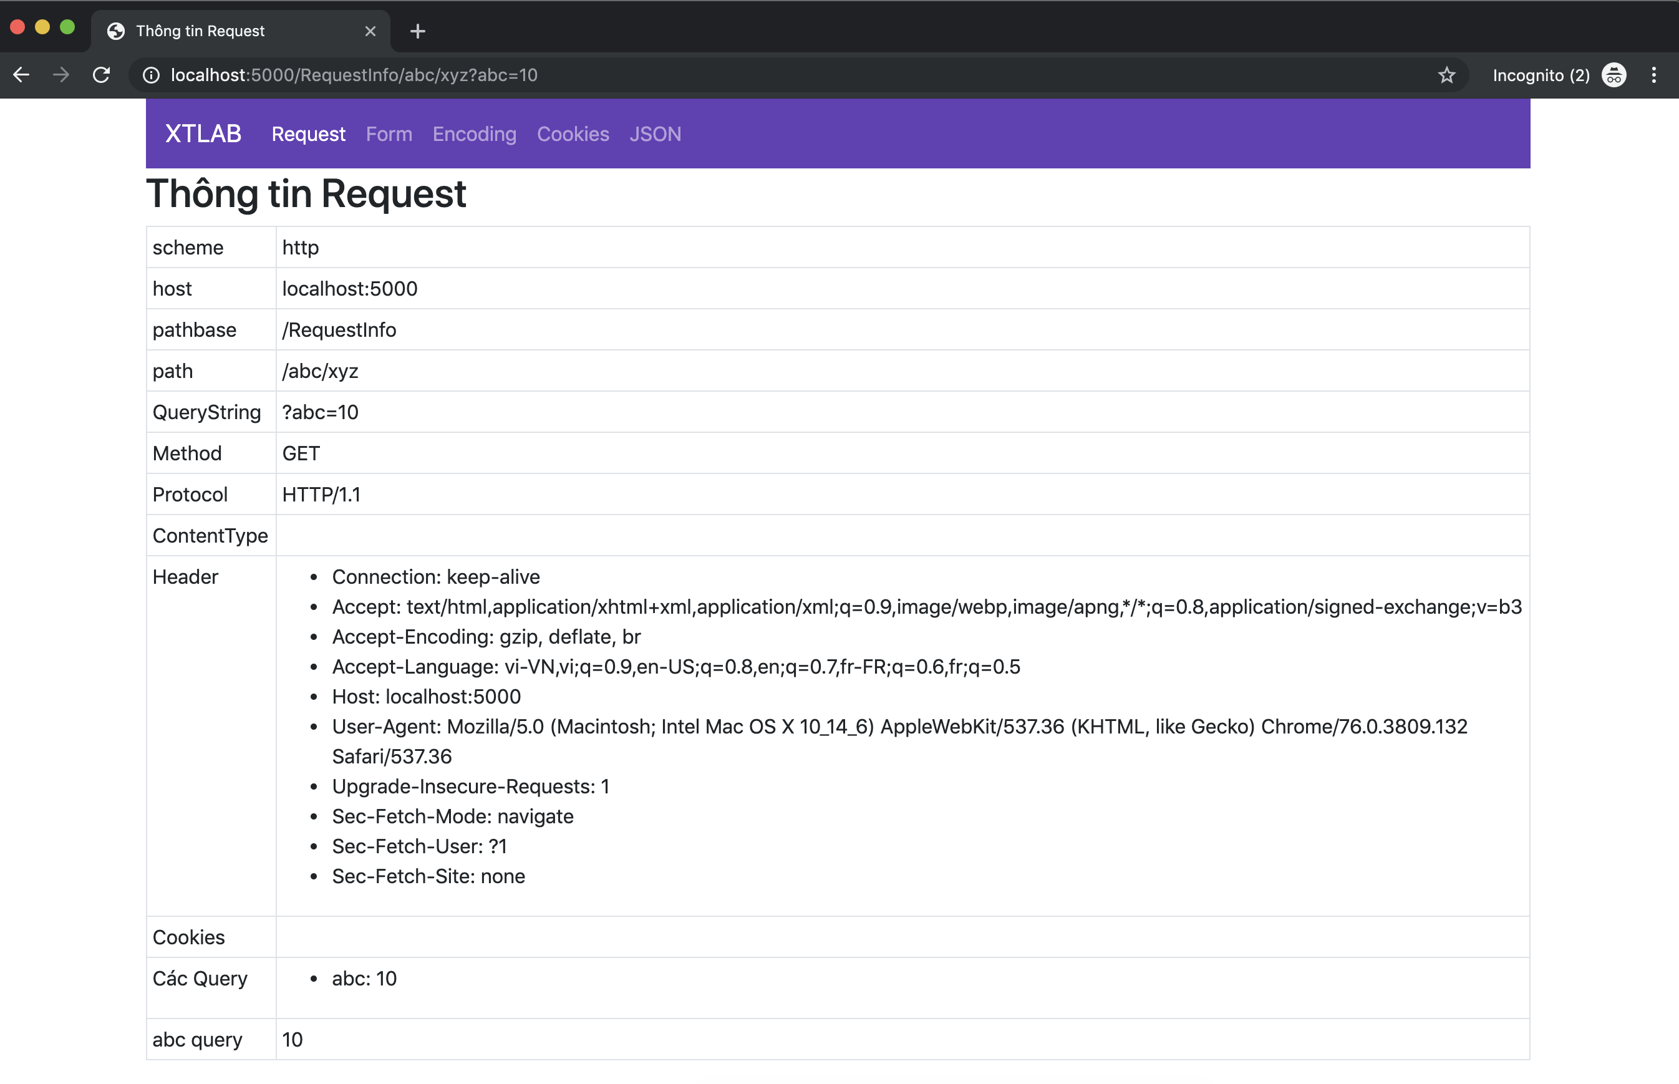Viewport: 1679px width, 1084px height.
Task: Click the macOS green fullscreen button
Action: [67, 27]
